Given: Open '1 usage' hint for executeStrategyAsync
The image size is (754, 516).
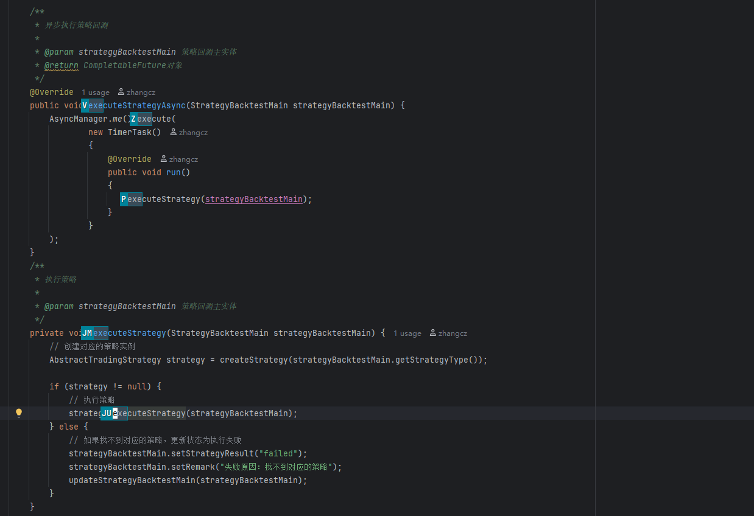Looking at the screenshot, I should (x=96, y=92).
